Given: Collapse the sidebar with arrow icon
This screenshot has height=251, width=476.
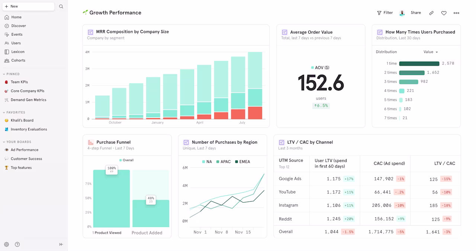Looking at the screenshot, I should tap(61, 244).
